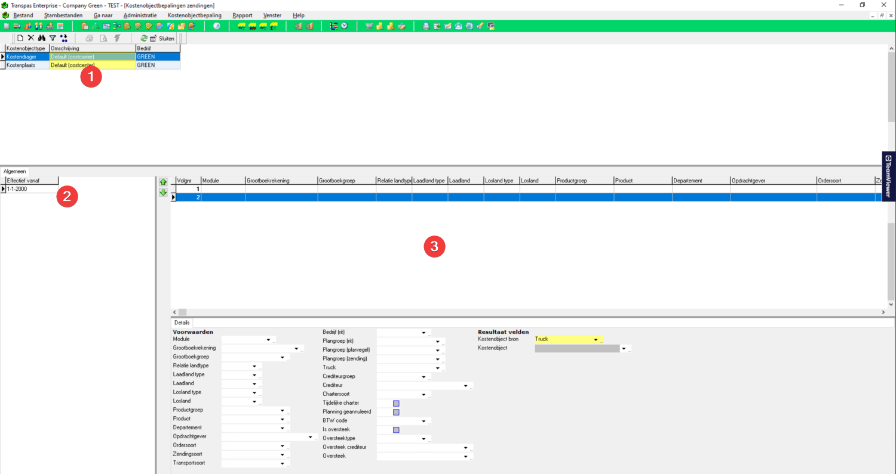Select the Kostenplaats row cell
The height and width of the screenshot is (474, 896).
pyautogui.click(x=27, y=65)
